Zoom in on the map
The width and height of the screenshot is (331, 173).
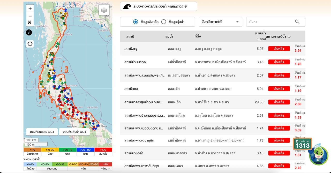pyautogui.click(x=30, y=9)
